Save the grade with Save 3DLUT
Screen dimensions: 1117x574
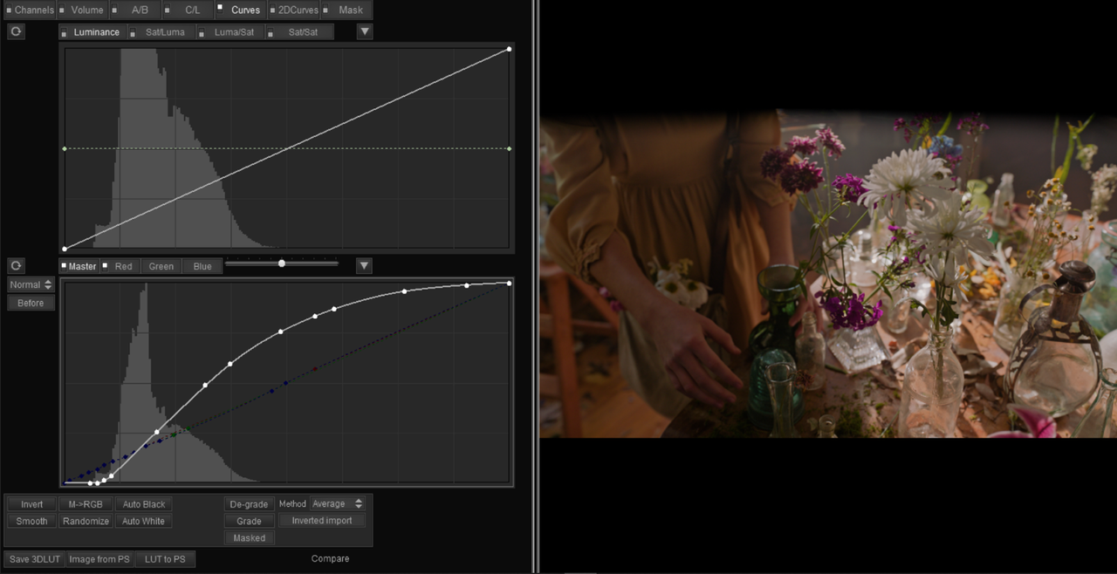click(x=35, y=559)
